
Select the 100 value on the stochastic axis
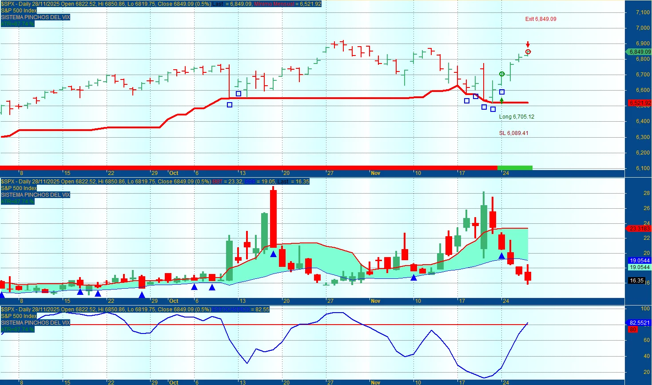(645, 308)
